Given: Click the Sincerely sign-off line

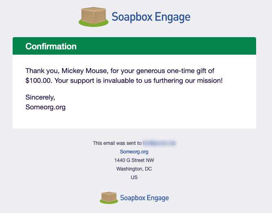Looking at the screenshot, I should tap(40, 98).
